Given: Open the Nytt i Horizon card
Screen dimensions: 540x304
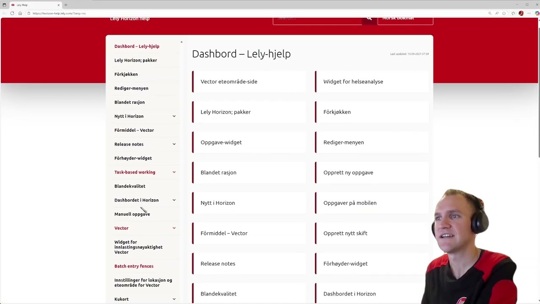Looking at the screenshot, I should (249, 203).
